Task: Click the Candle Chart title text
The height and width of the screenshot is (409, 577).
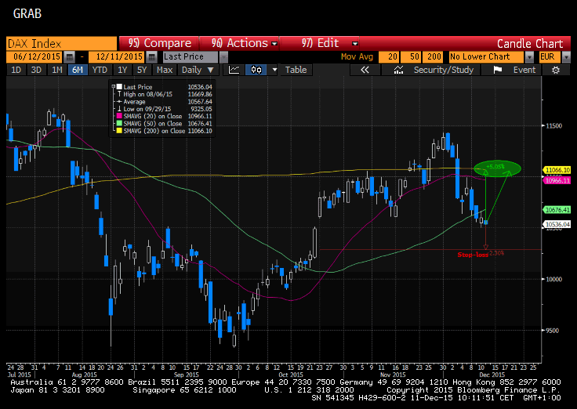Action: [530, 44]
